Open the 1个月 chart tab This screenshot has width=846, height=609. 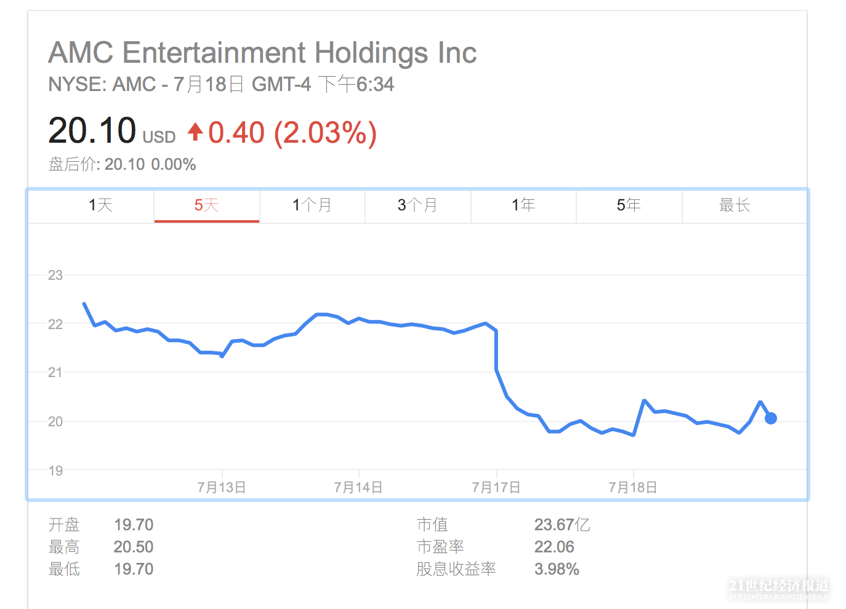tap(312, 205)
